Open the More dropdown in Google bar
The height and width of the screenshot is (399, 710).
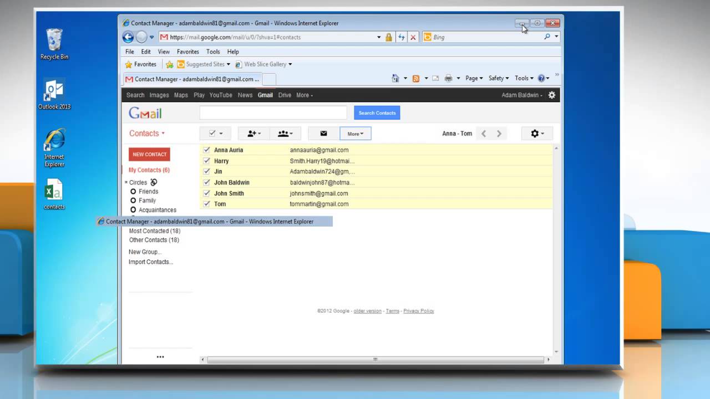click(x=305, y=95)
